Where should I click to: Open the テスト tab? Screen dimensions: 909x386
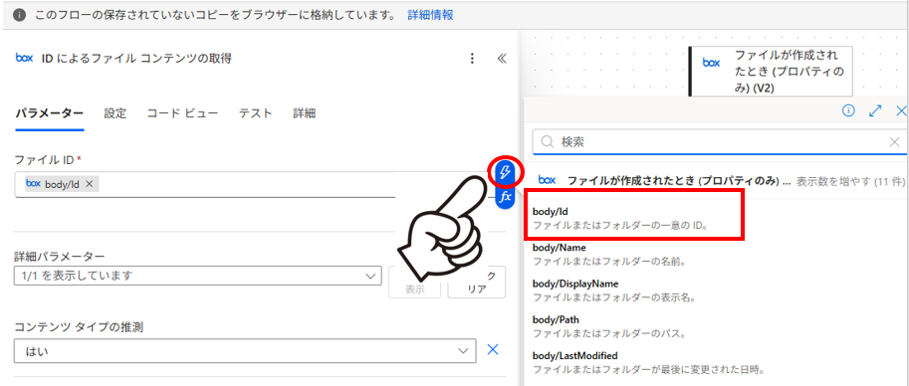[x=256, y=113]
